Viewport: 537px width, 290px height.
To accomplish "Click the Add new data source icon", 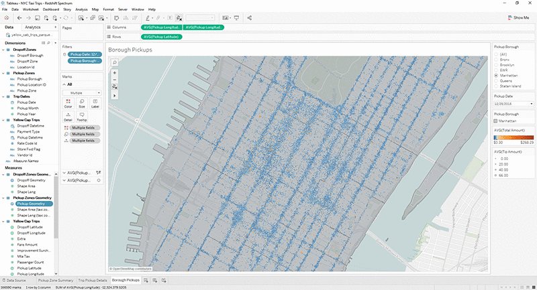I will 46,18.
